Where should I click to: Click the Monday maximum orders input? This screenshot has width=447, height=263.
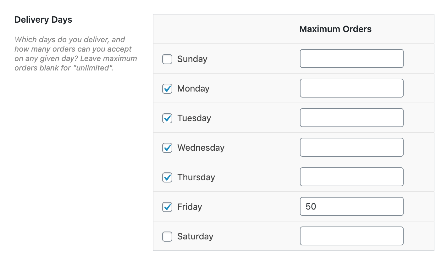(351, 88)
